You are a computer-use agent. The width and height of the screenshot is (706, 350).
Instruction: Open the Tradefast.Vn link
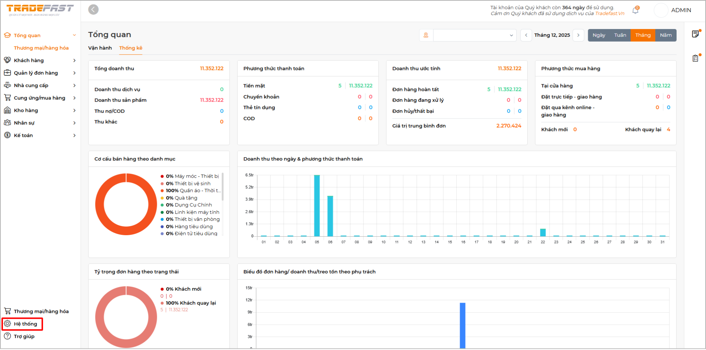coord(610,14)
